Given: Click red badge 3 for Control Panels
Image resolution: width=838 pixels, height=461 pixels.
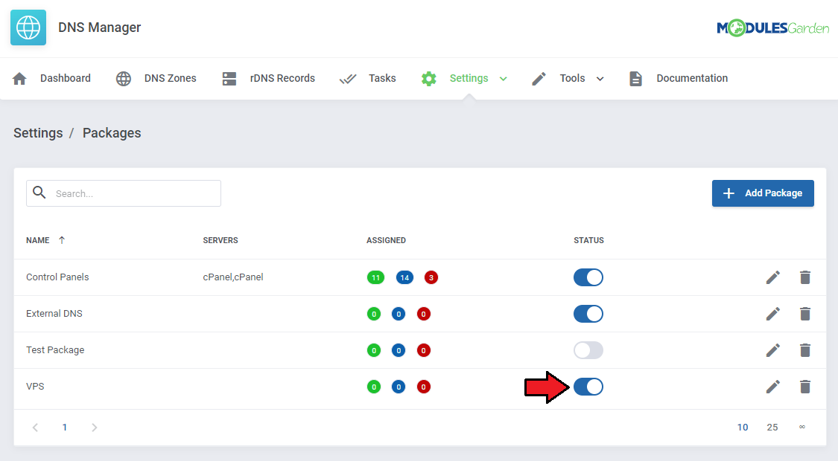Looking at the screenshot, I should tap(431, 277).
